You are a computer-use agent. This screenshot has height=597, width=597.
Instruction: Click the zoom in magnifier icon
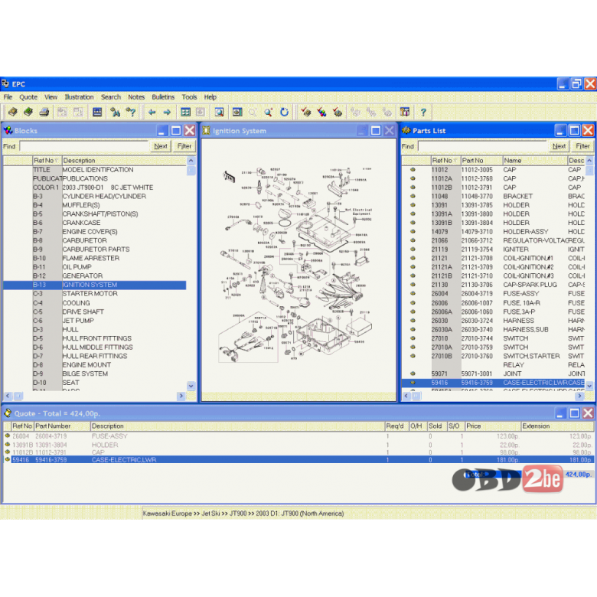[269, 112]
